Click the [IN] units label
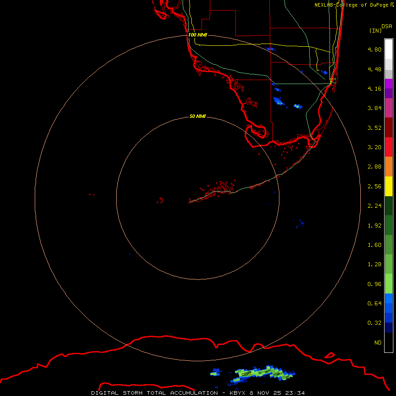The width and height of the screenshot is (396, 396). (375, 30)
